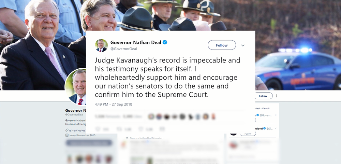Image resolution: width=341 pixels, height=164 pixels.
Task: Click the large circular profile photo
Action: click(75, 87)
